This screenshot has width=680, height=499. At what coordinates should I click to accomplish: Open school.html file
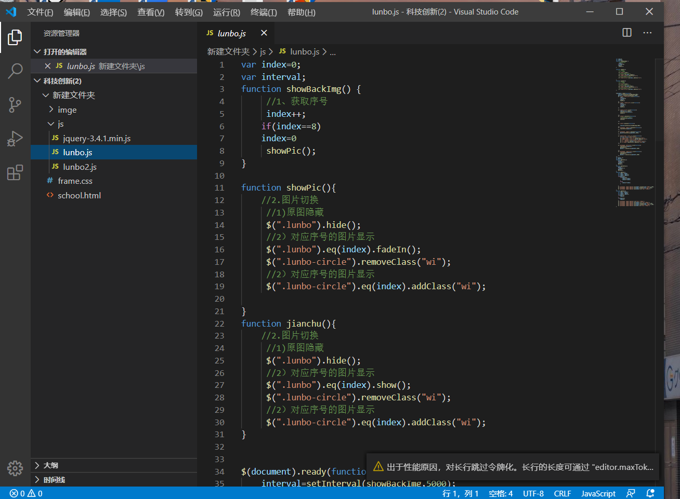pos(114,195)
